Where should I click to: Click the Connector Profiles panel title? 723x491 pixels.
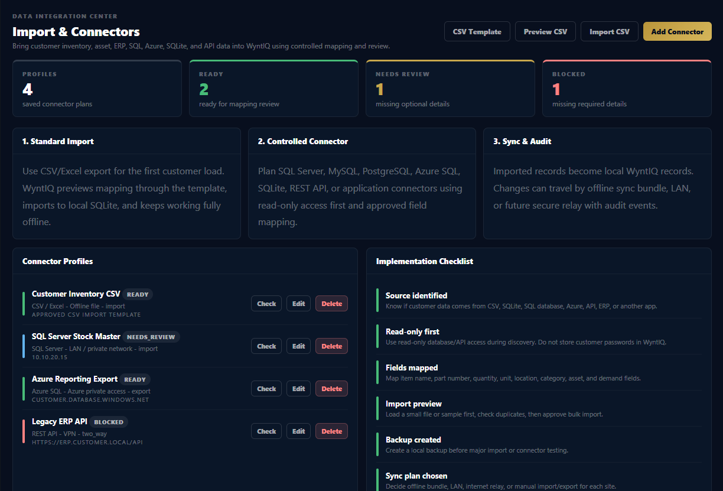[x=57, y=261]
